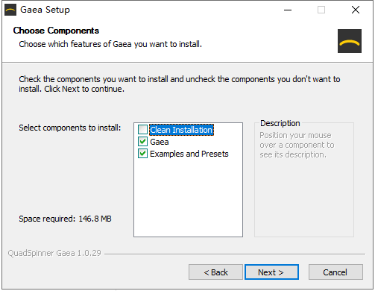Enable the Clean Installation checkbox

(142, 130)
